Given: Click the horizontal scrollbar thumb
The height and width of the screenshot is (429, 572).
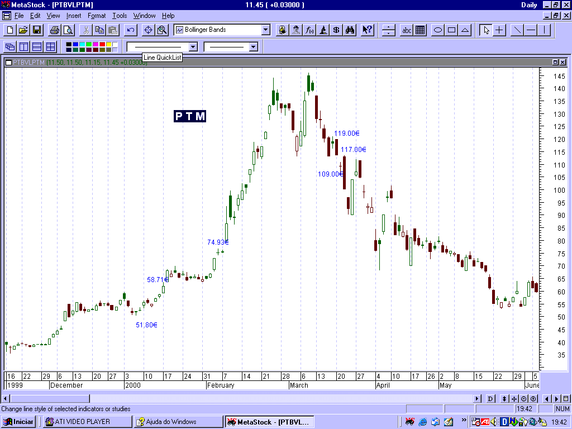Looking at the screenshot, I should (50, 399).
